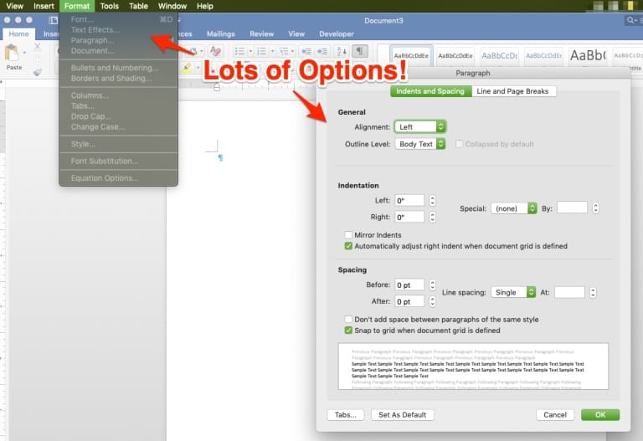Open the Outline Level dropdown
Image resolution: width=643 pixels, height=441 pixels.
[x=420, y=144]
